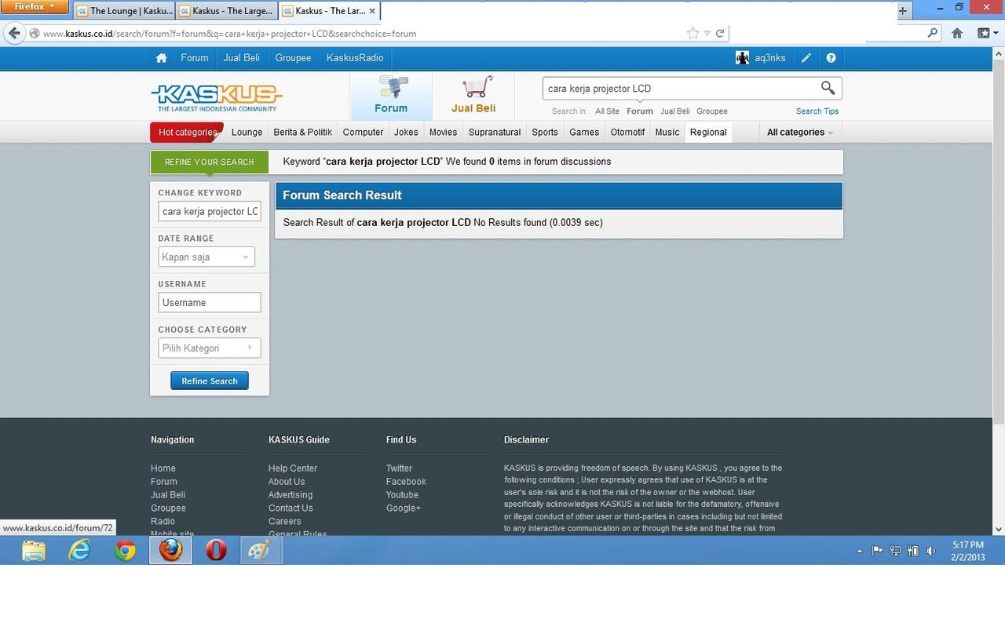Image resolution: width=1005 pixels, height=634 pixels.
Task: Open Paint from the taskbar
Action: point(260,551)
